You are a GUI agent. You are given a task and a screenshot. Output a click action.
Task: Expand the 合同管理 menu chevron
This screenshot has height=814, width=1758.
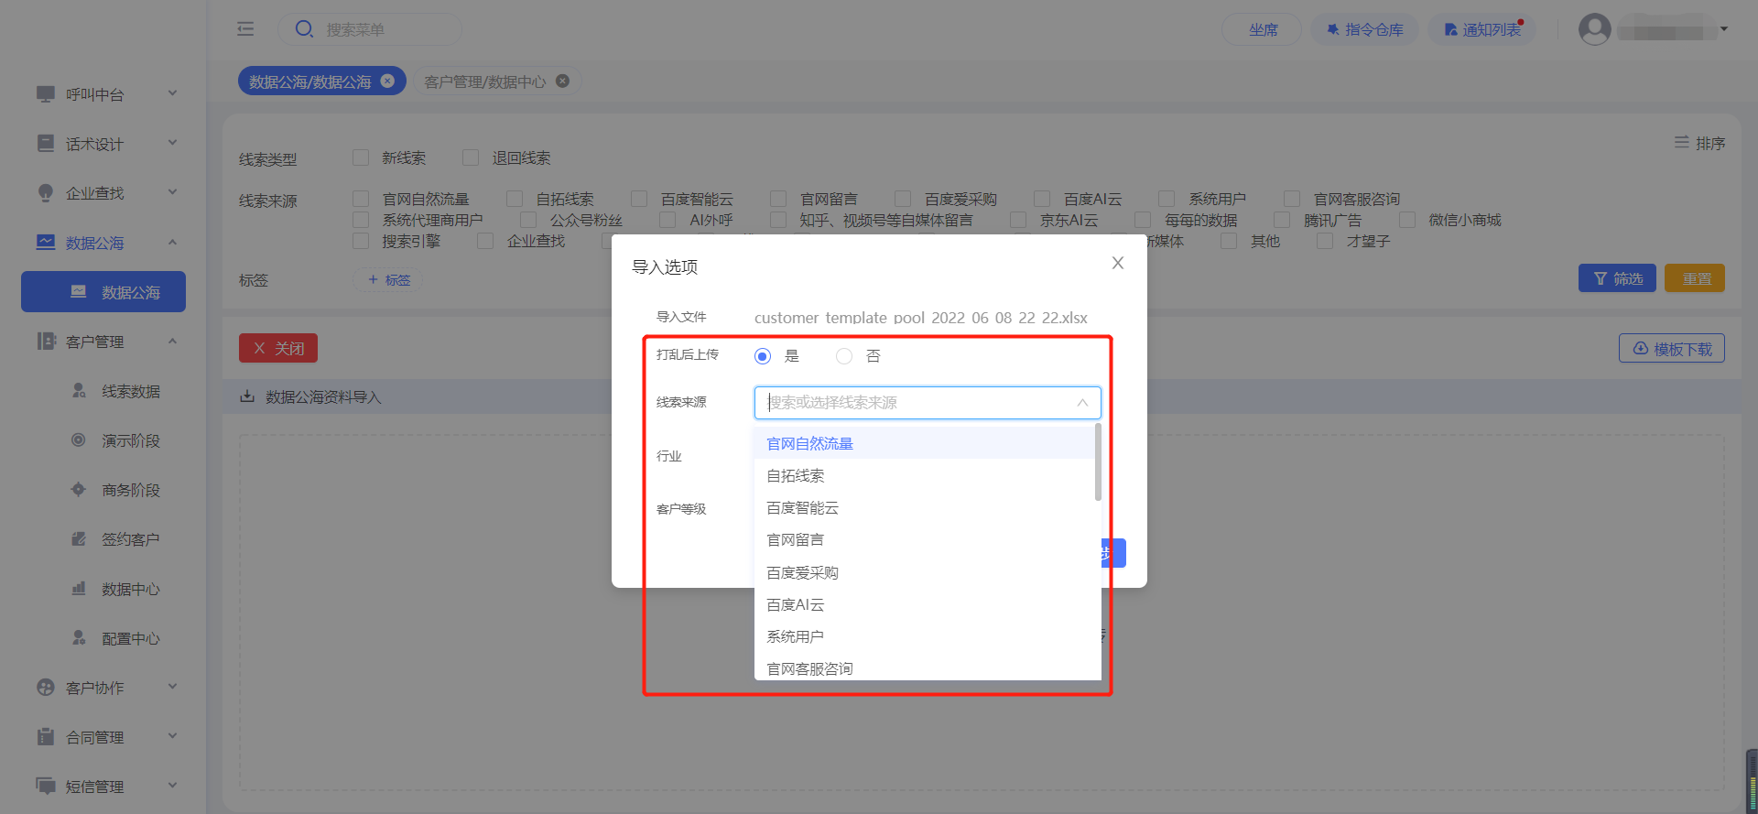[x=172, y=736]
